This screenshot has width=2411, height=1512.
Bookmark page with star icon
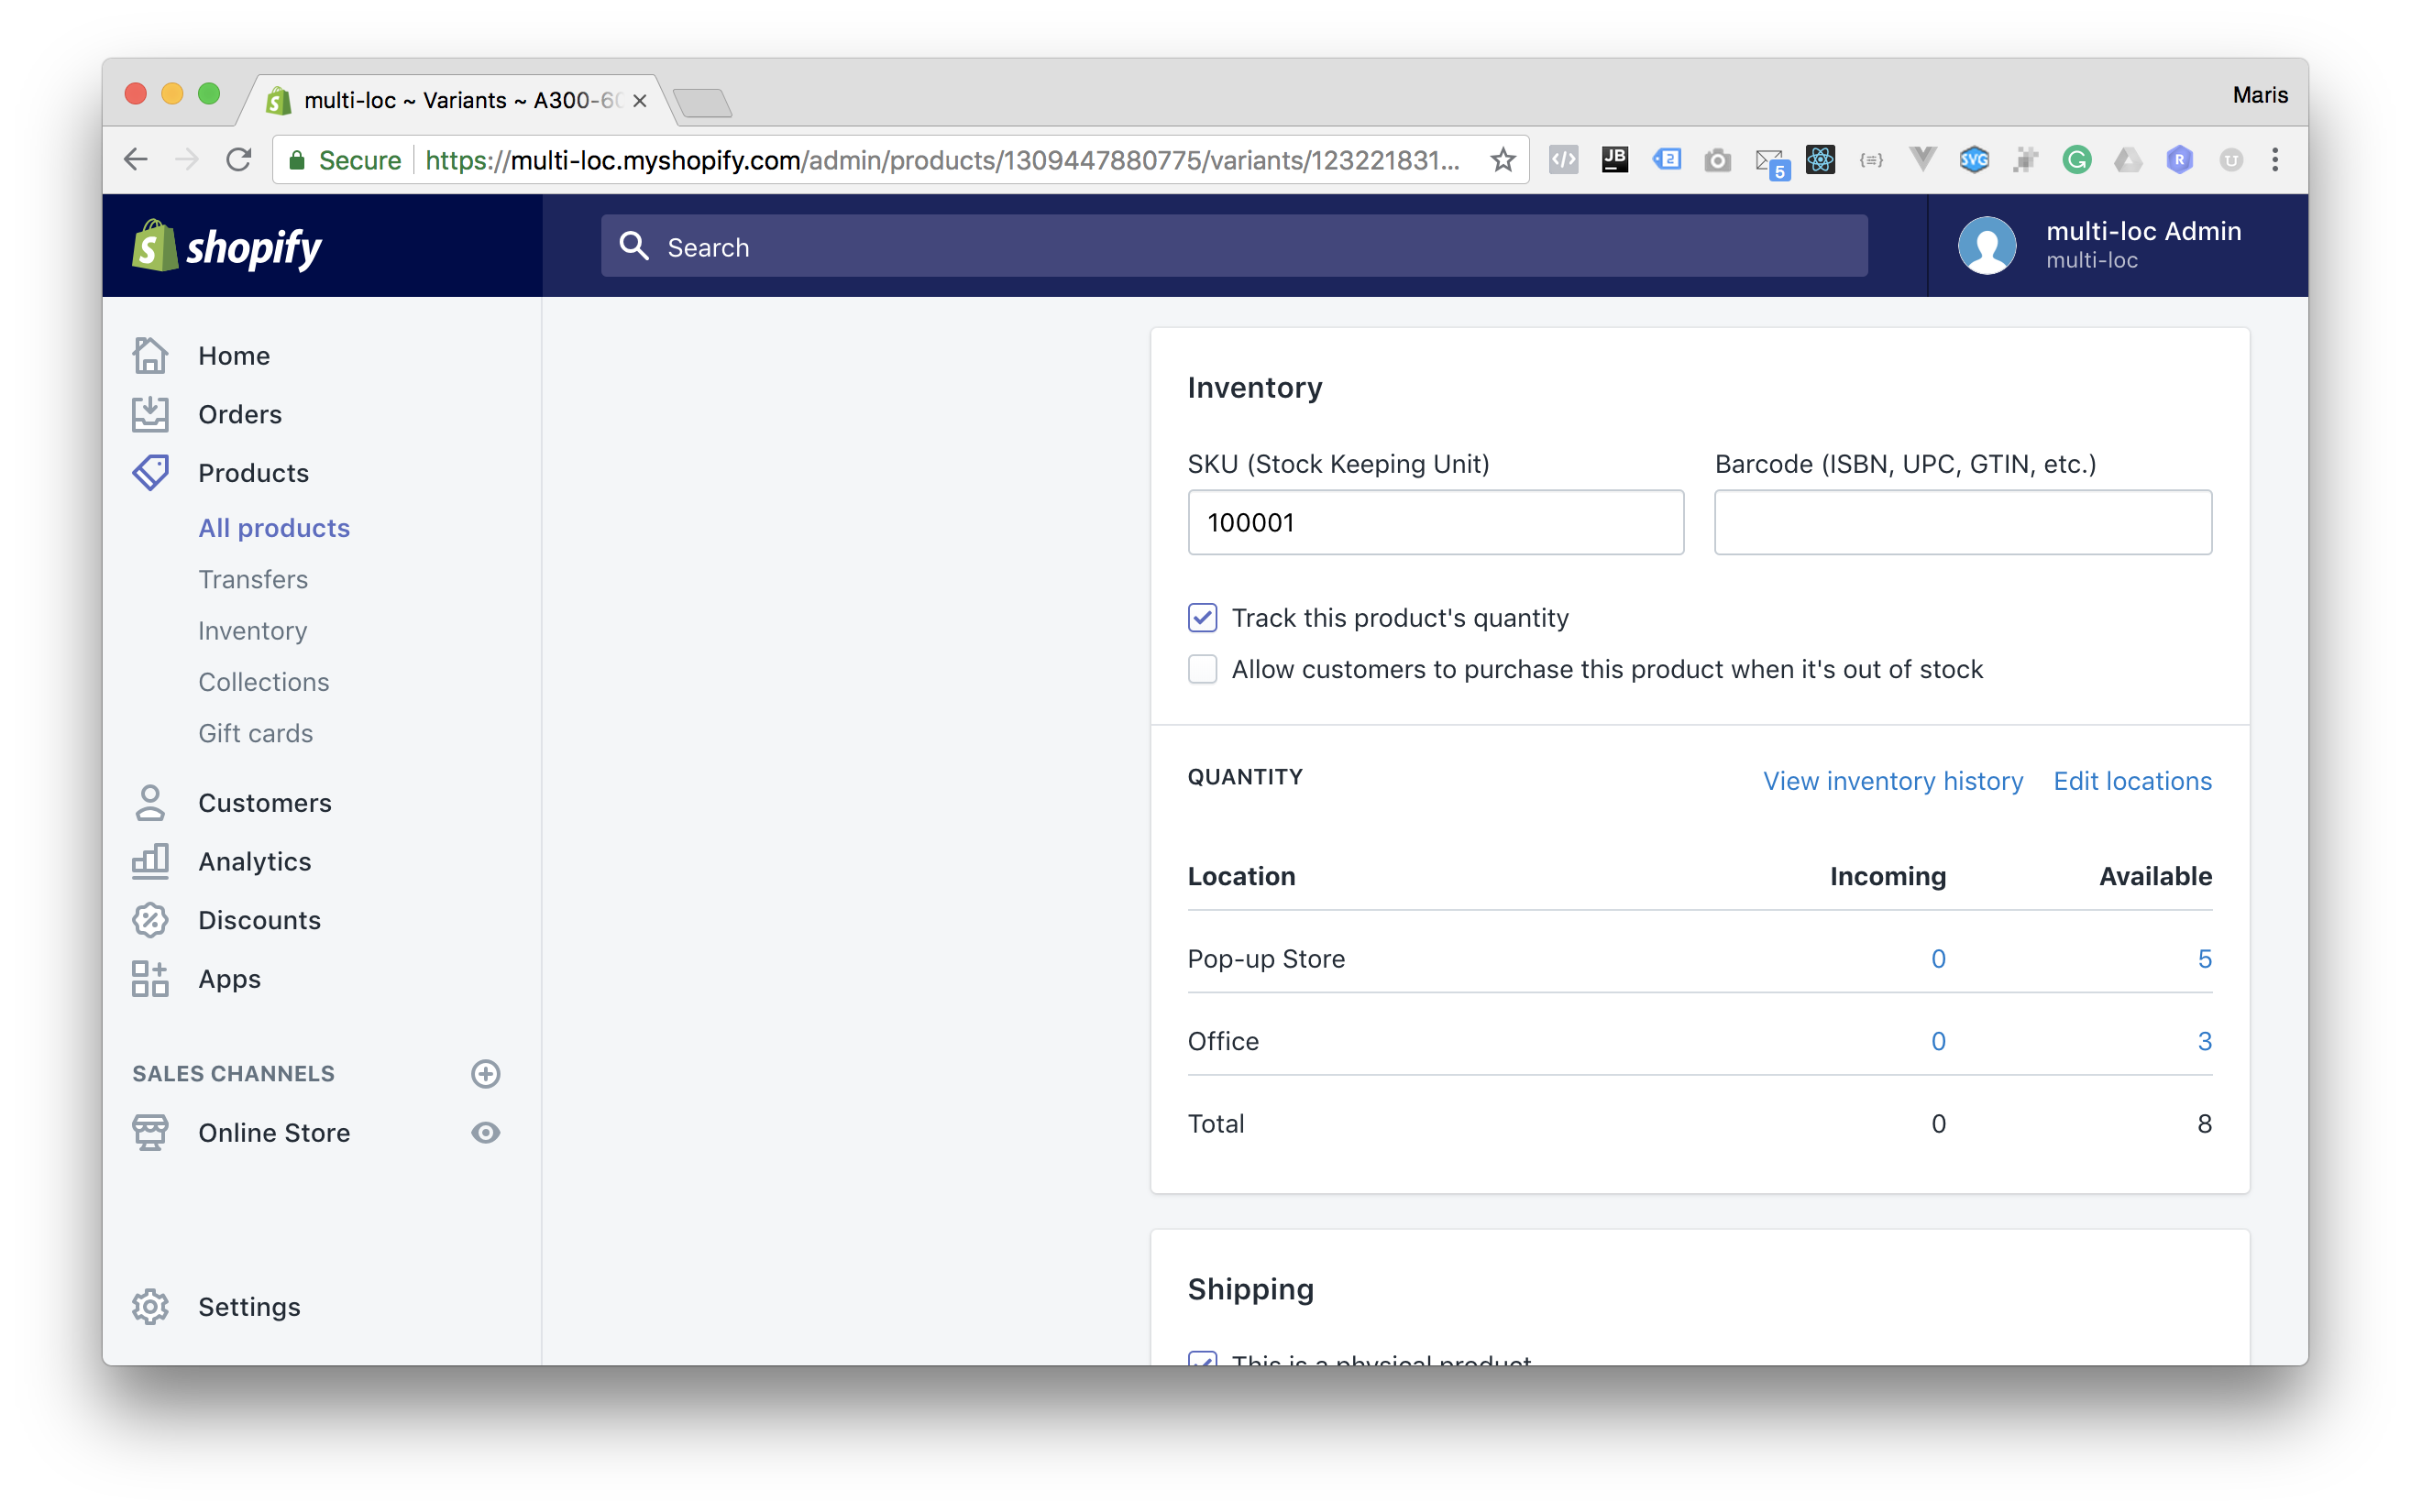[1502, 160]
